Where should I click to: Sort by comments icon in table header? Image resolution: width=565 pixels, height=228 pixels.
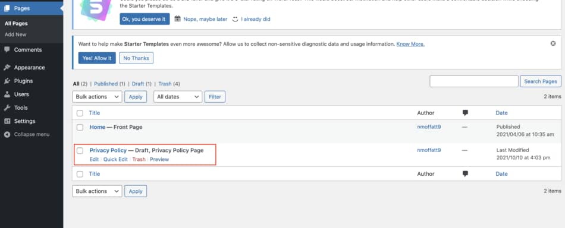465,113
